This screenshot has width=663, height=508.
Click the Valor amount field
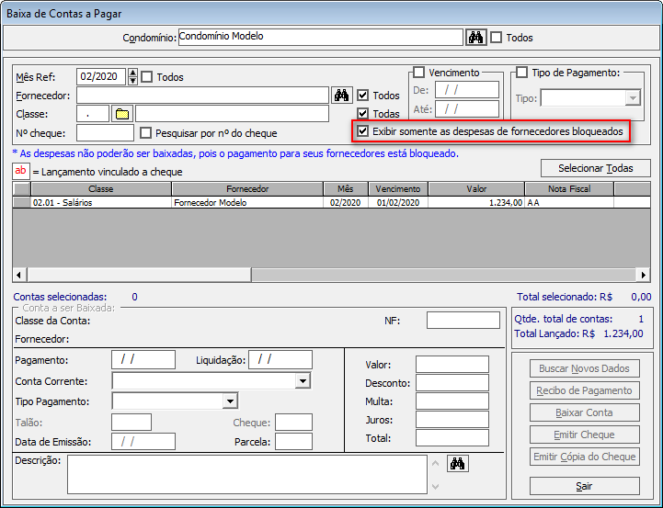(452, 365)
